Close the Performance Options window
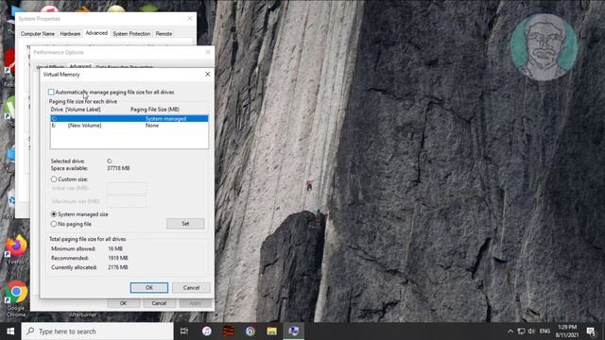The image size is (605, 340). coord(208,52)
